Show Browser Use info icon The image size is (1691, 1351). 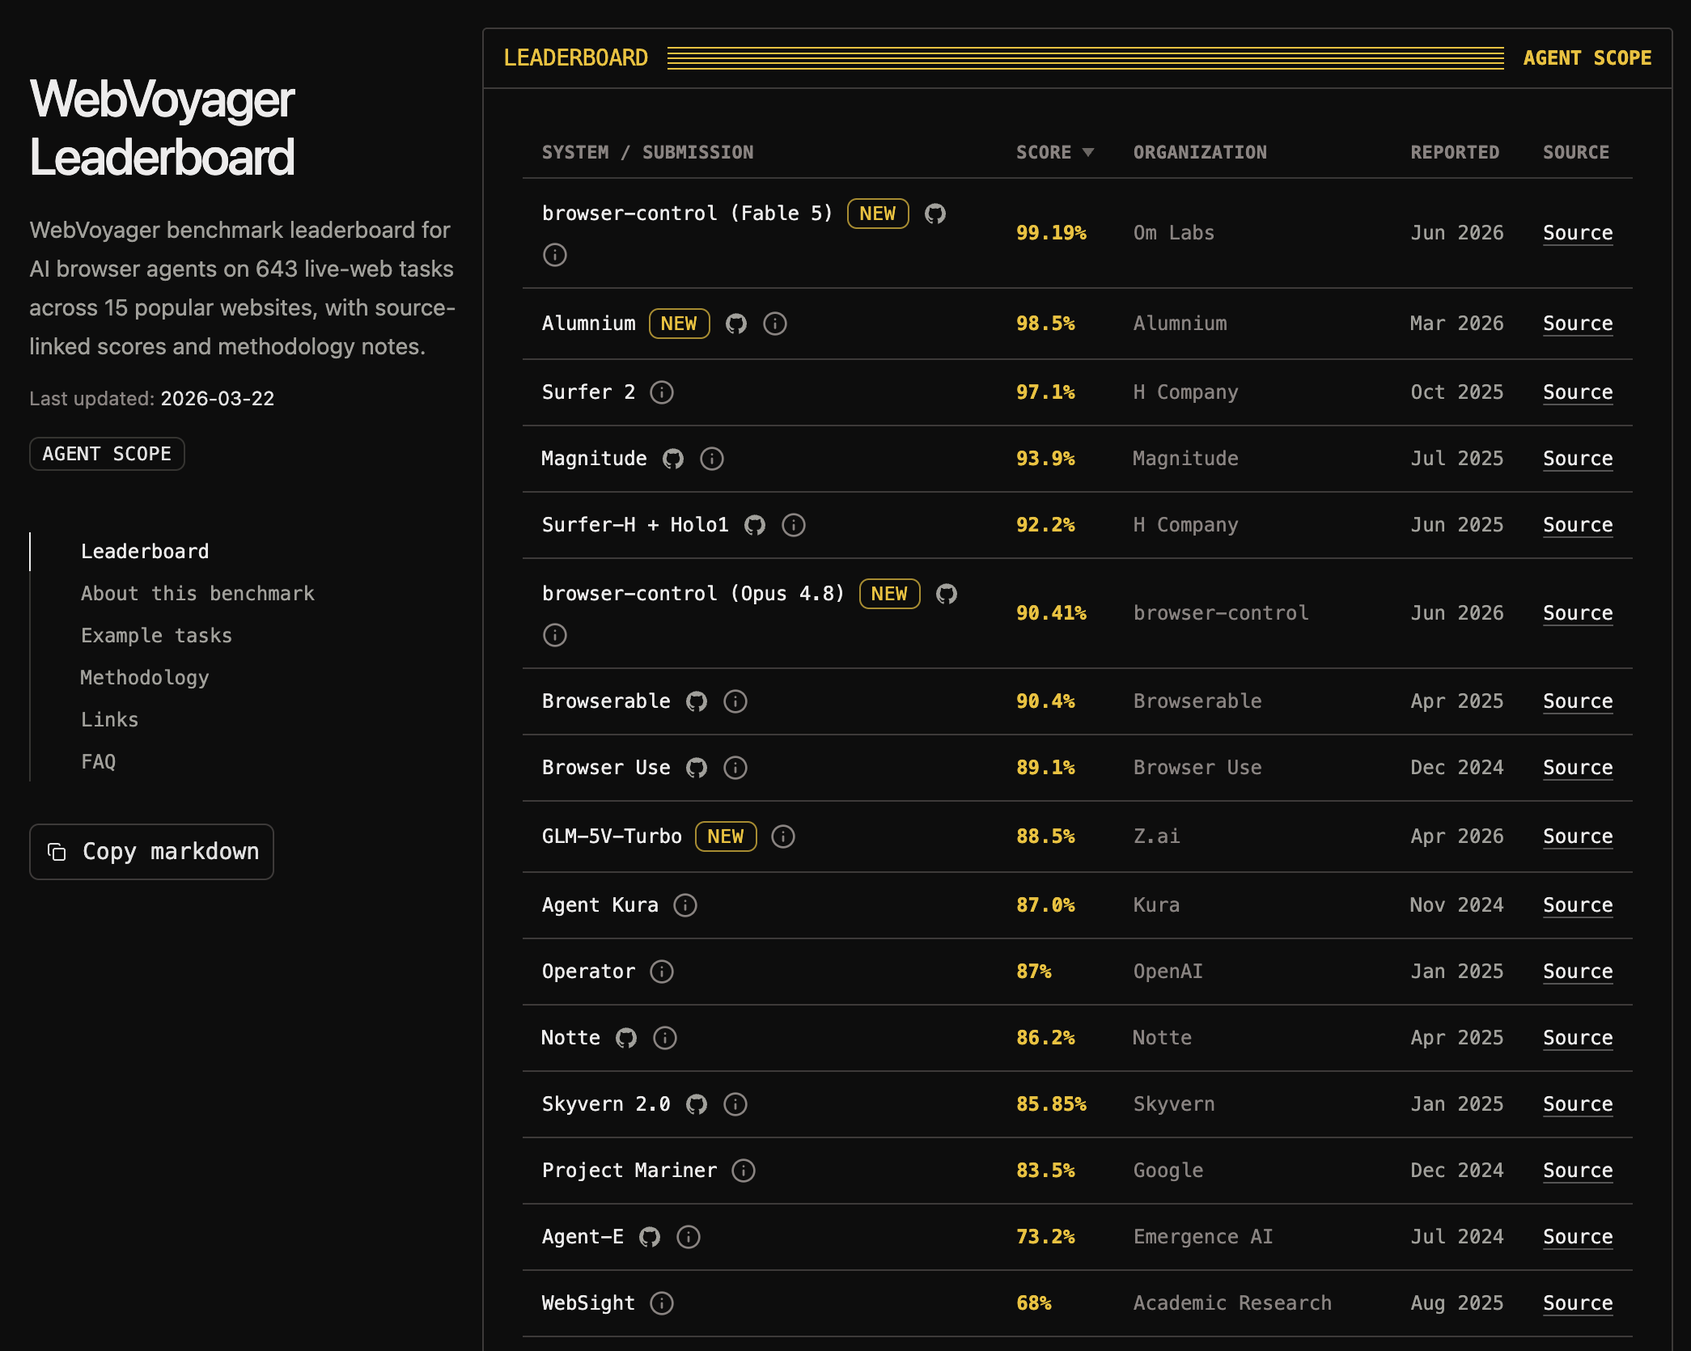[735, 768]
